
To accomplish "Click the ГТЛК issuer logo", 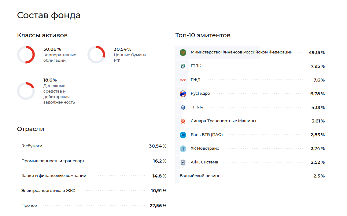I will [x=183, y=66].
